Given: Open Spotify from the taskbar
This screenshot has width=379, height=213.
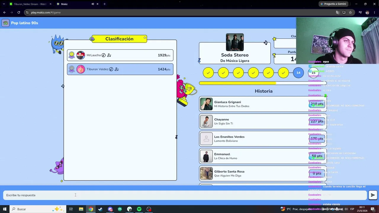Looking at the screenshot, I should [x=139, y=209].
